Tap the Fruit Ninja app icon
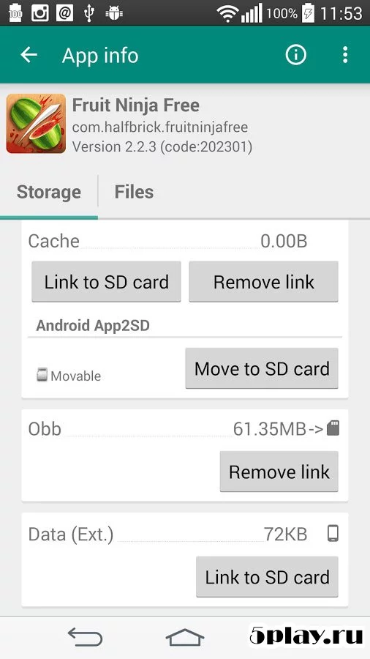 click(36, 124)
